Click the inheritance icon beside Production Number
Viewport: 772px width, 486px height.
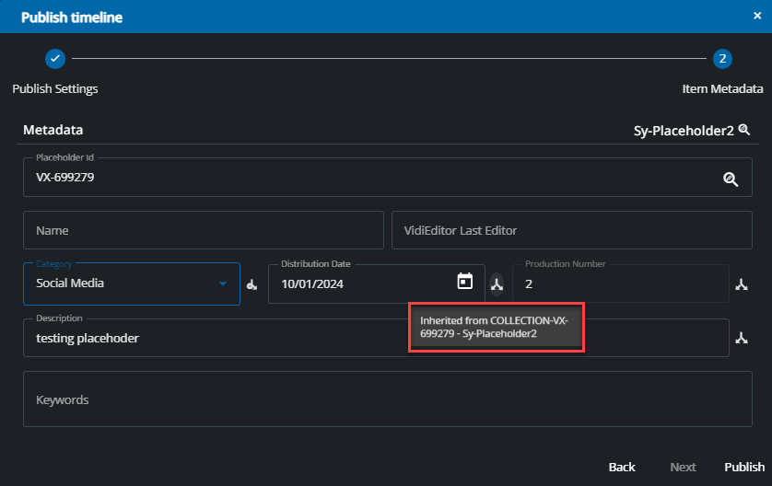[x=741, y=284]
